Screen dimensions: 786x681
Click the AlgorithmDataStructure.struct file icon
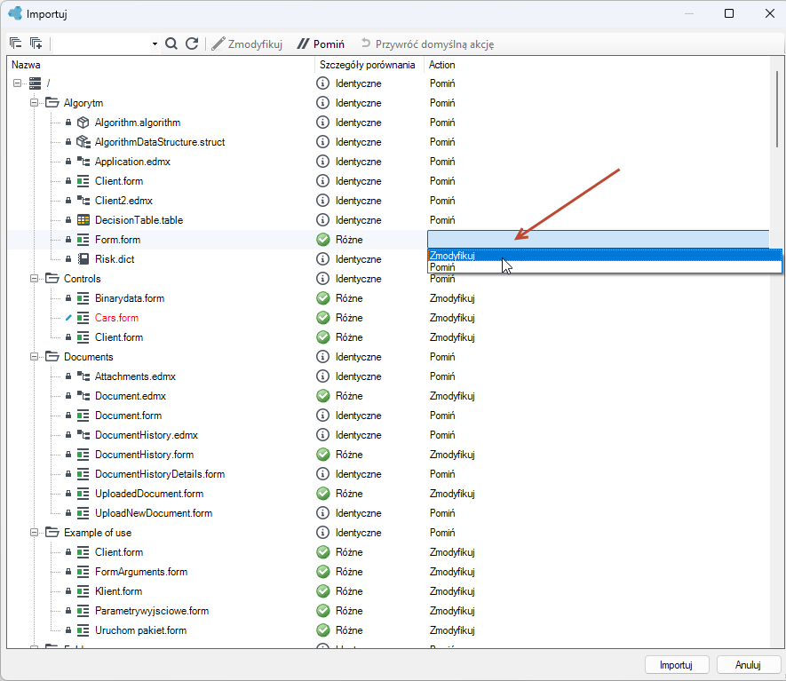tap(83, 142)
